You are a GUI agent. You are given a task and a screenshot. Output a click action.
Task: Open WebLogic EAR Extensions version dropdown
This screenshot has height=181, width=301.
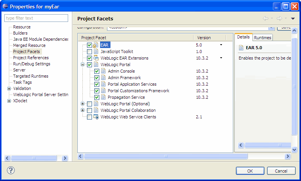pos(221,58)
